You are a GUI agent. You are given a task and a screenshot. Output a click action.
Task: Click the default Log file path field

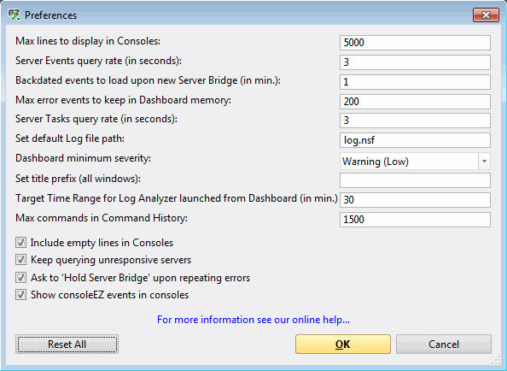[x=415, y=140]
